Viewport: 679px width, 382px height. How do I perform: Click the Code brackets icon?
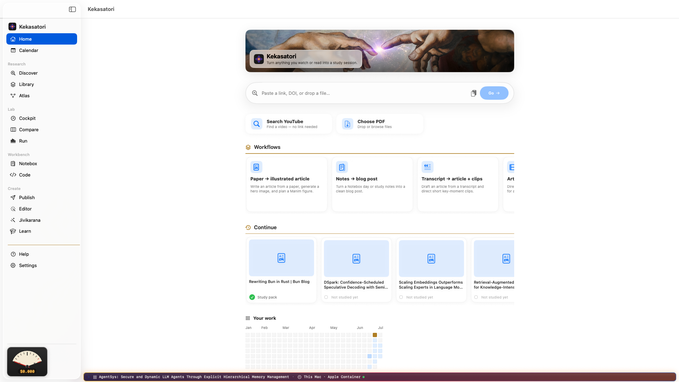[x=13, y=175]
